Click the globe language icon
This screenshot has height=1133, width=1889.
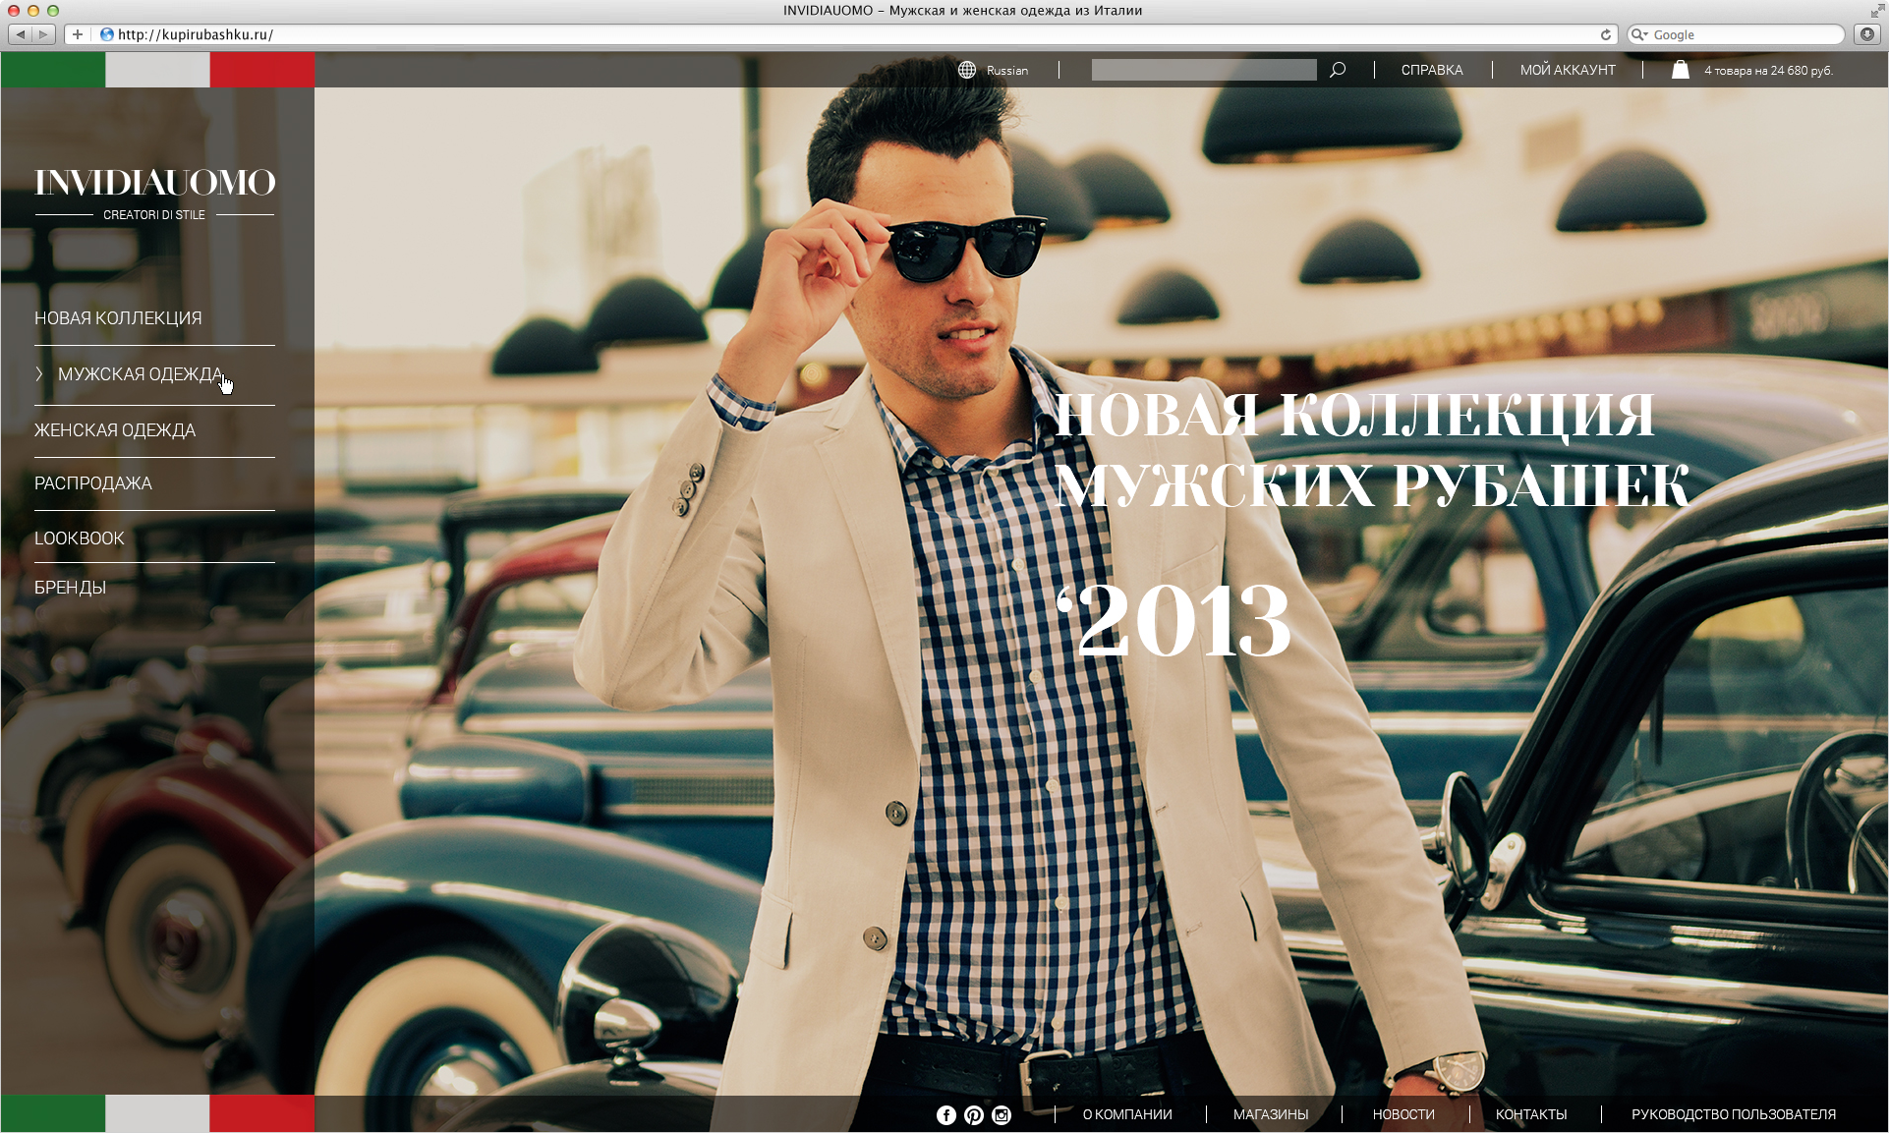[x=967, y=70]
